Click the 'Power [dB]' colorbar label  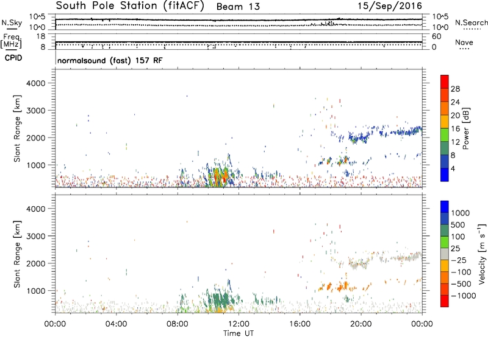pyautogui.click(x=465, y=128)
